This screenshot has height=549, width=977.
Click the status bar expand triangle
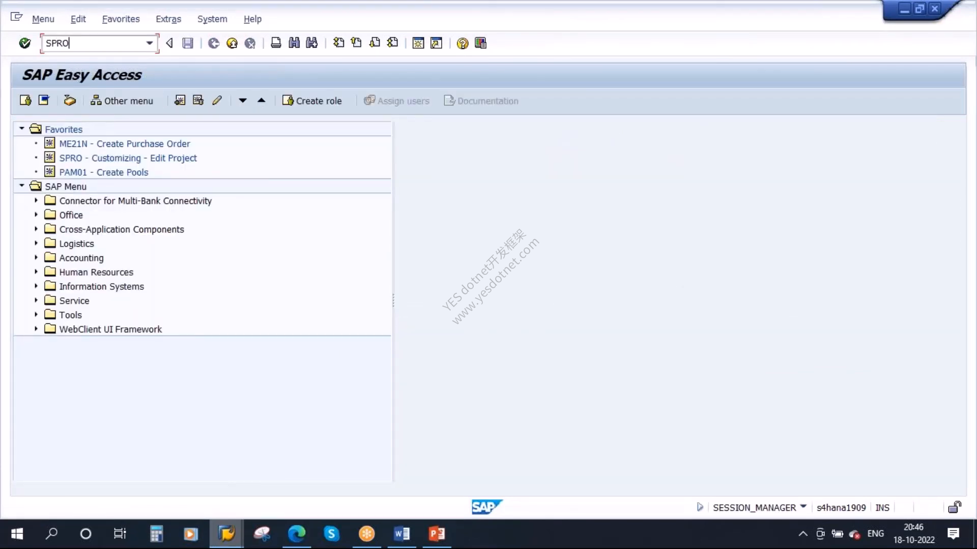point(700,507)
